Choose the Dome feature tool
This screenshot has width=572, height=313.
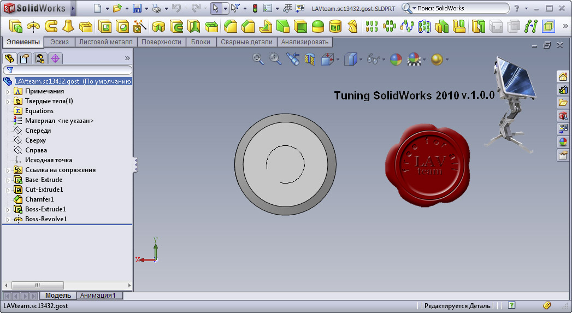pos(318,26)
